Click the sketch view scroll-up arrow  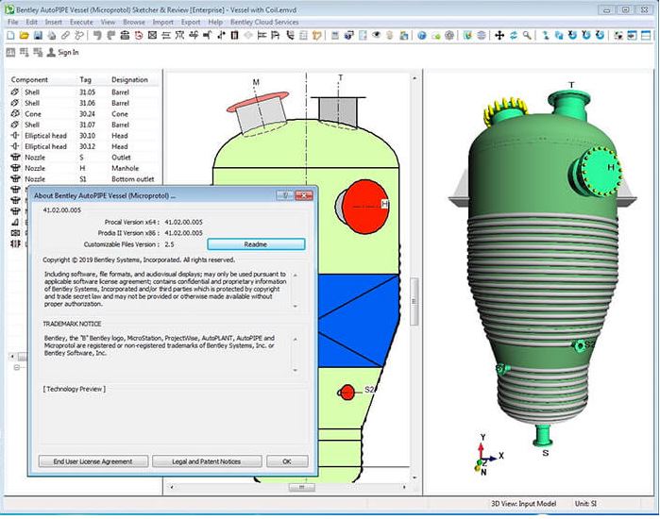415,78
